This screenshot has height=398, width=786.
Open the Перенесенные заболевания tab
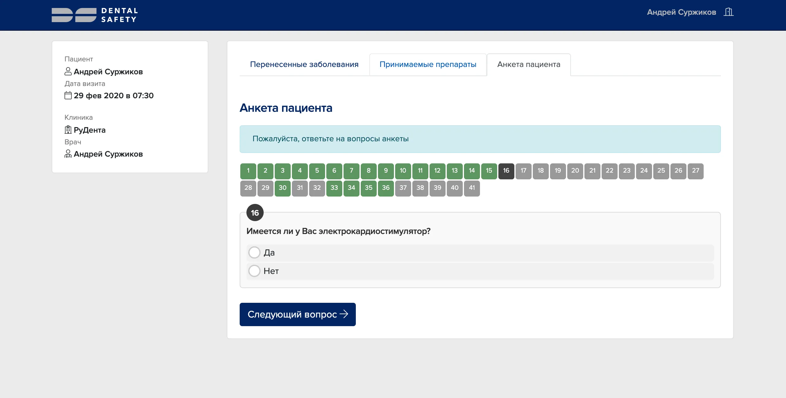[304, 64]
